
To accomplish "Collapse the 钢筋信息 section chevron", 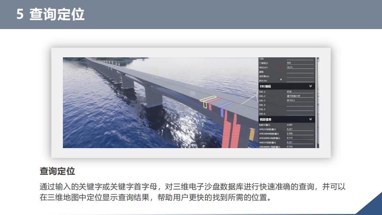I will [310, 119].
